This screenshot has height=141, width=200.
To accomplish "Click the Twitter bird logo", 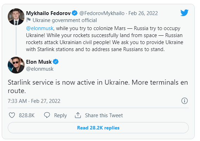I will [185, 13].
